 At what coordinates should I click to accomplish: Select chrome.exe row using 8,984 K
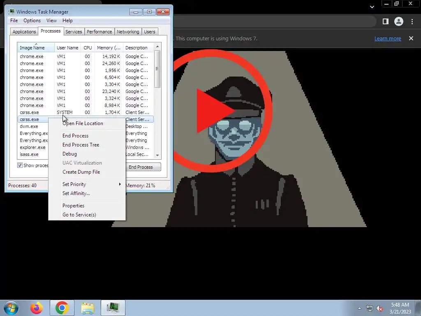coord(86,105)
